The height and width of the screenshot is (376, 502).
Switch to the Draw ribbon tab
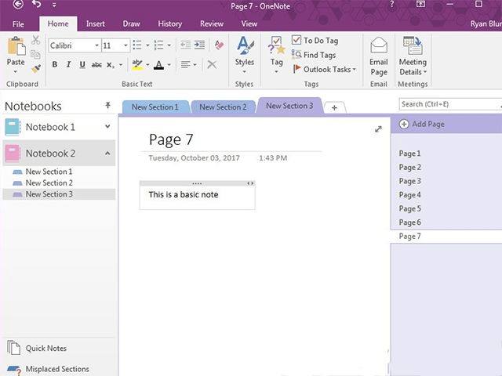coord(131,23)
